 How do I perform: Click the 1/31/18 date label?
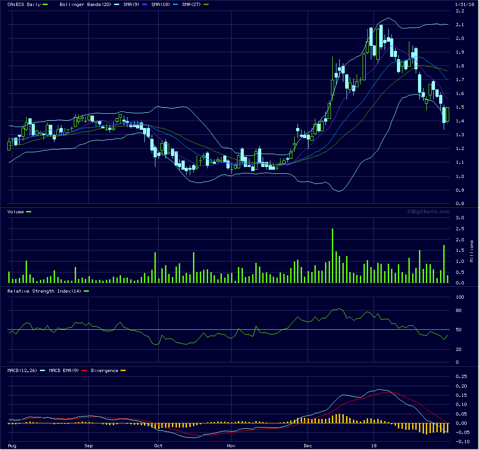pyautogui.click(x=464, y=4)
